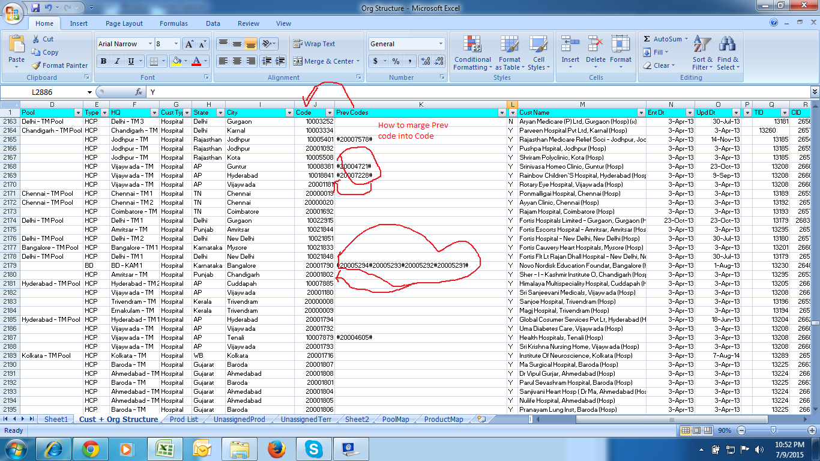This screenshot has width=820, height=461.
Task: Select the PoolMap sheet tab
Action: [x=396, y=420]
